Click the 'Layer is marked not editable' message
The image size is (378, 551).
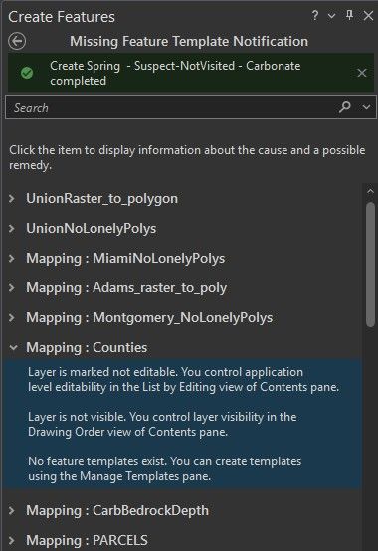pos(183,380)
